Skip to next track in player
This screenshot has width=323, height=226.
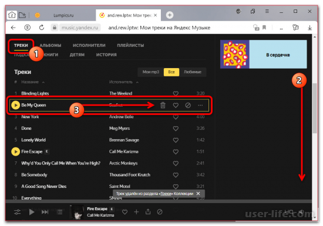click(x=45, y=212)
